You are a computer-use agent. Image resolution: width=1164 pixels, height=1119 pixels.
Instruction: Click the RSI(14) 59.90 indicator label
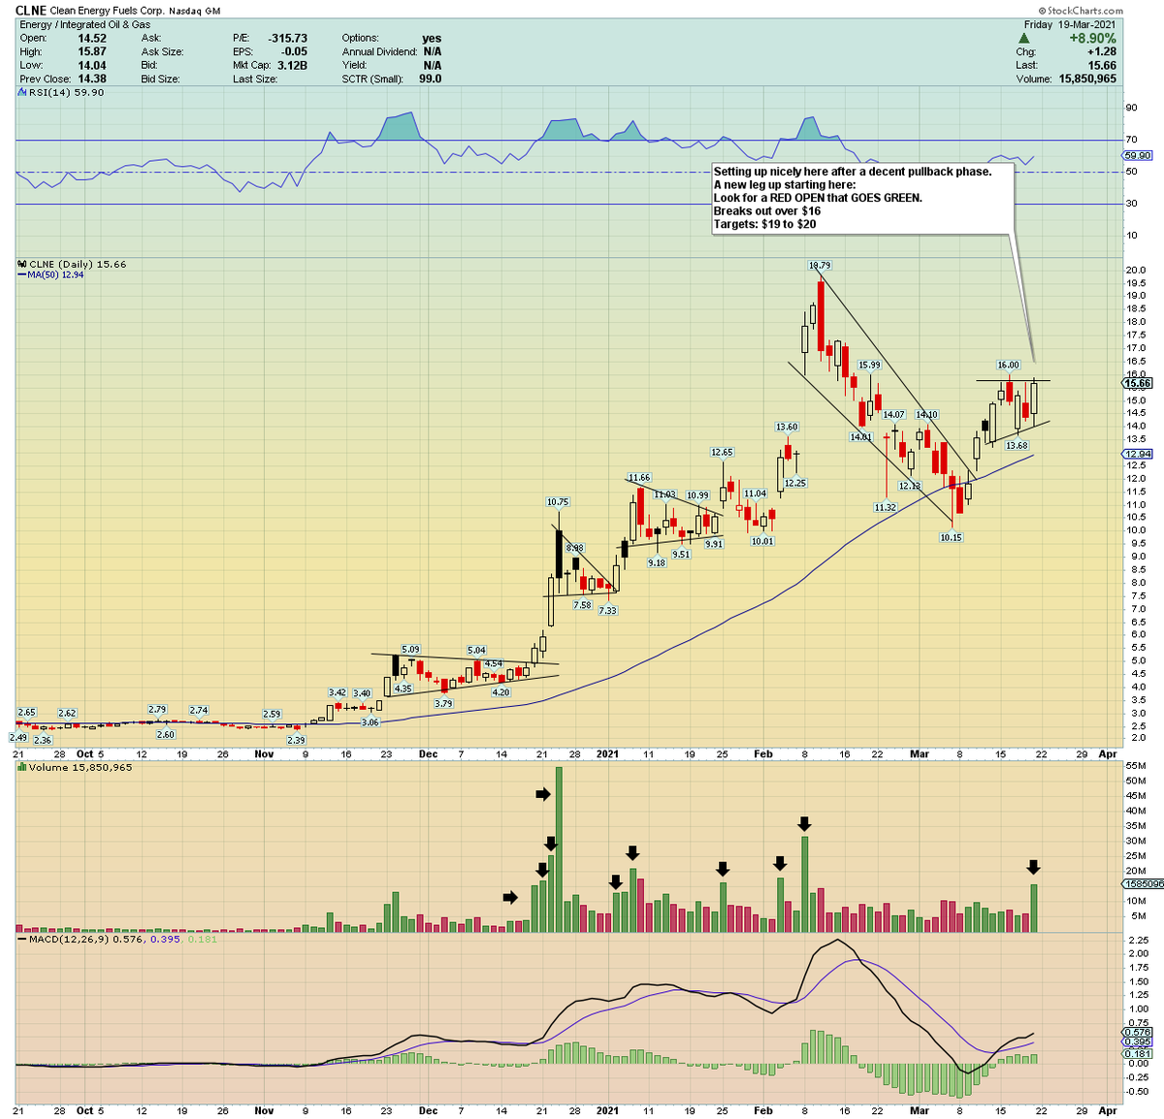[x=65, y=92]
